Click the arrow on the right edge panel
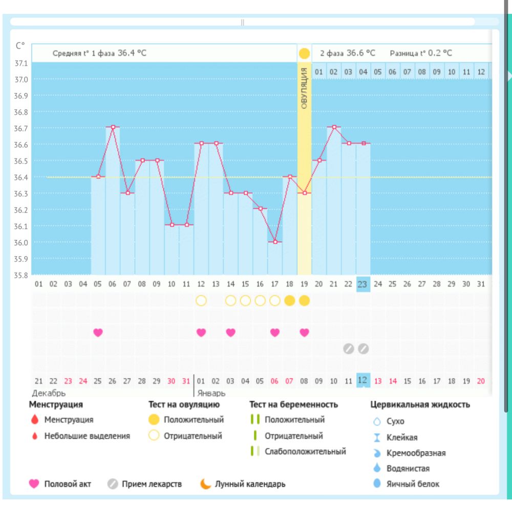 [x=509, y=76]
